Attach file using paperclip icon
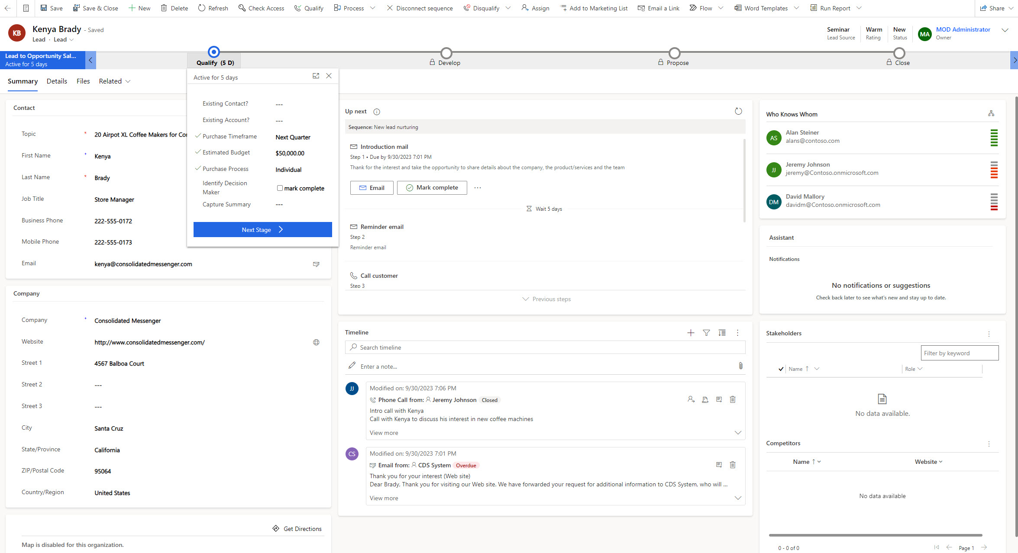 740,366
